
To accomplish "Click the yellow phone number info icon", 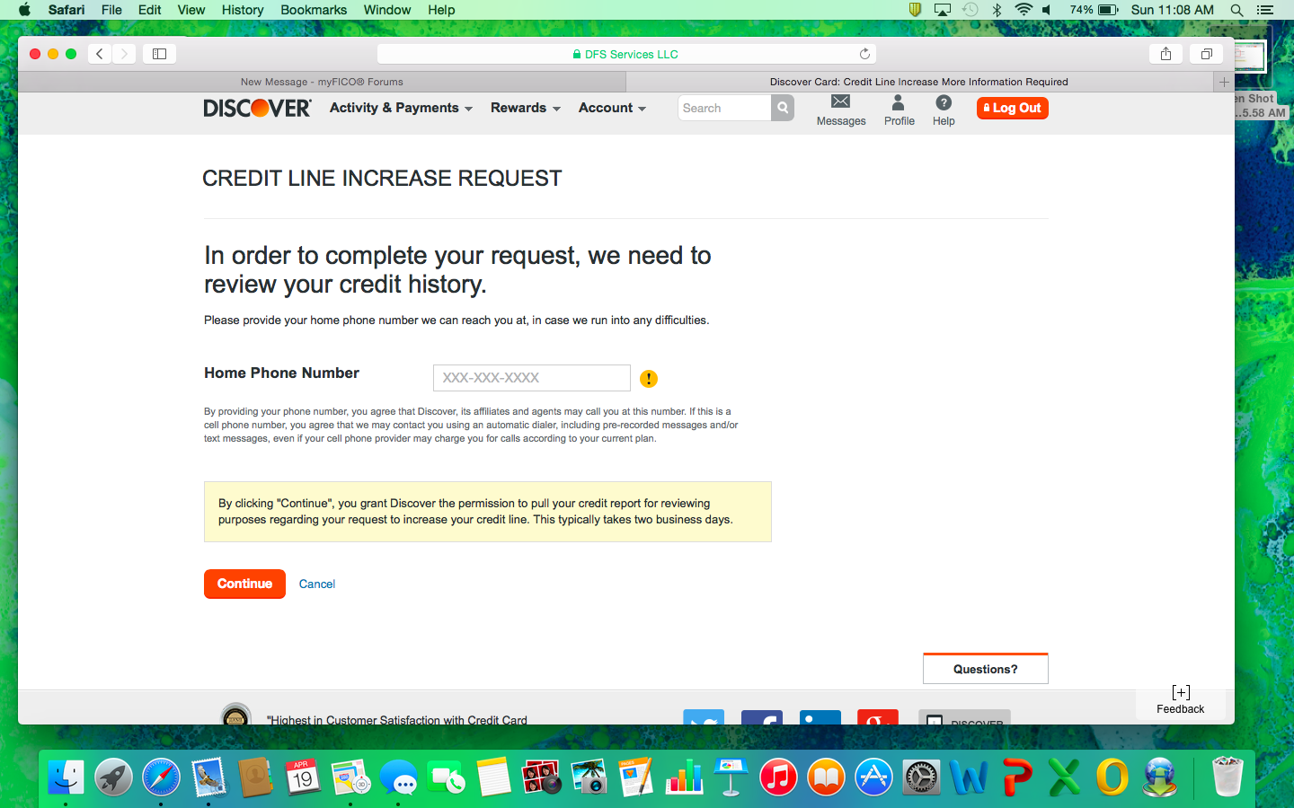I will 649,379.
